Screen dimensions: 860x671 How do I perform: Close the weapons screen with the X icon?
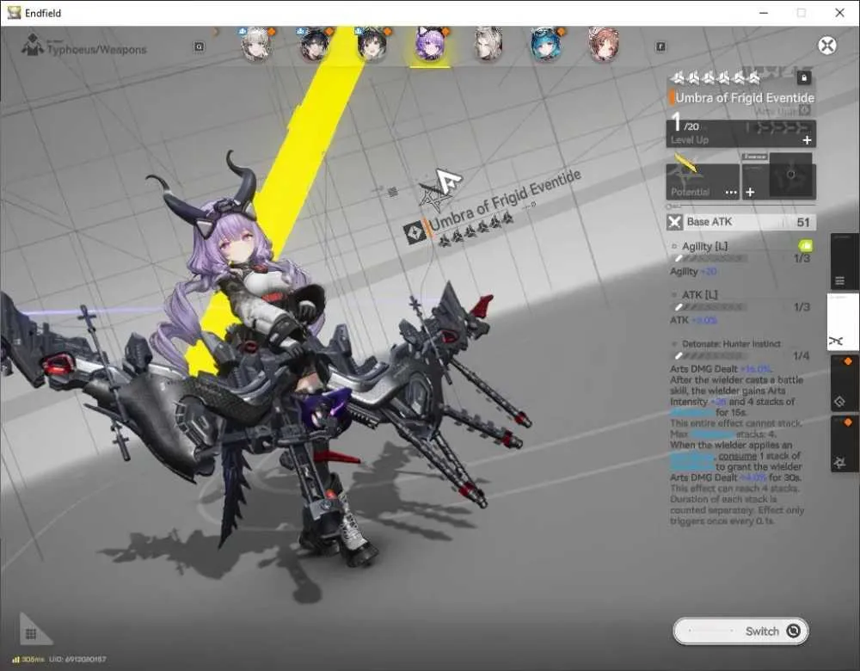(827, 46)
